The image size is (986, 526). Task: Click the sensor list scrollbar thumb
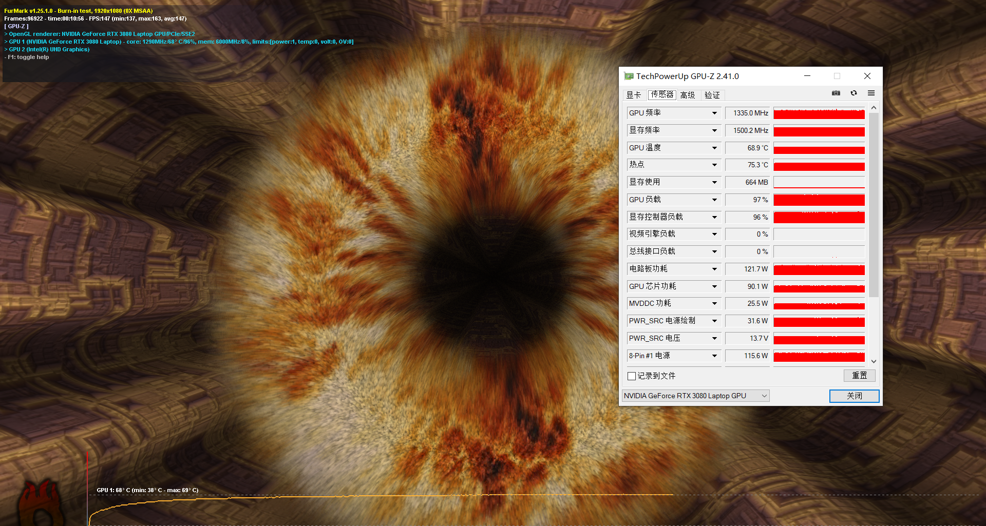click(x=874, y=204)
